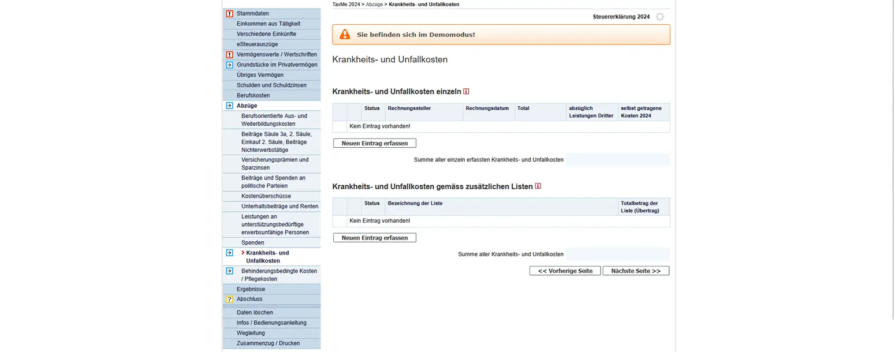Click the red warning icon beside Vermögenswerte / Wertschriften
895x352 pixels.
[x=229, y=55]
